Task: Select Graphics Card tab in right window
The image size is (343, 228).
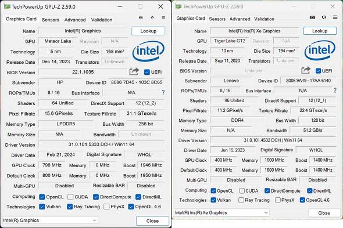Action: [x=191, y=19]
